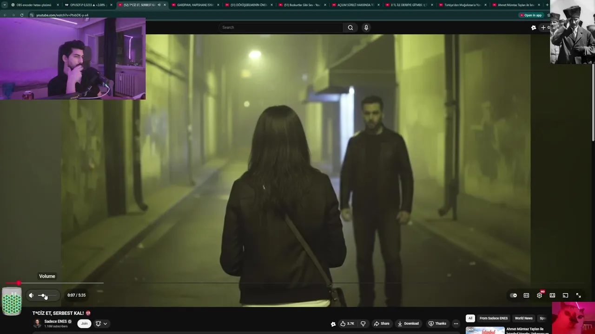The width and height of the screenshot is (595, 334).
Task: Switch to theater mode view
Action: tap(552, 295)
